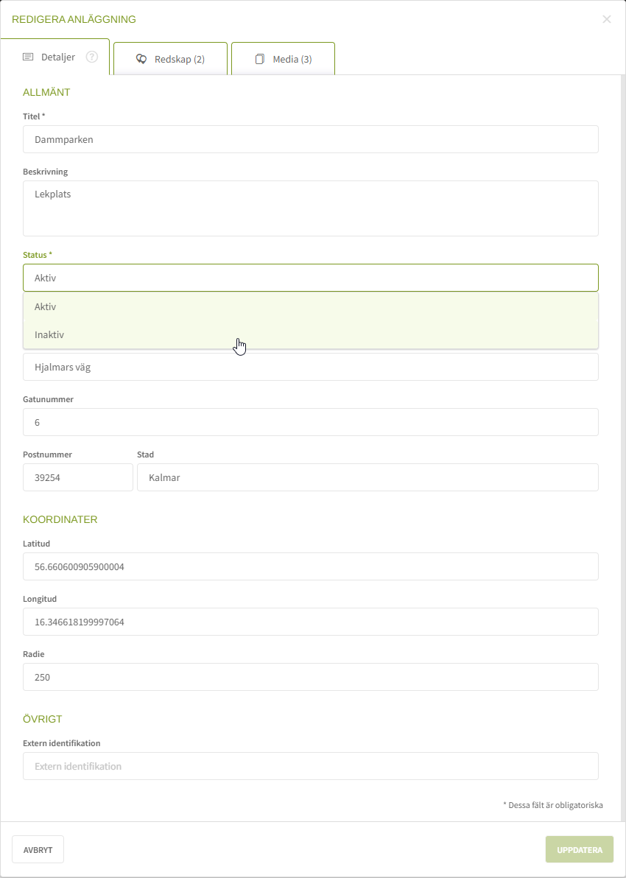Collapse the Status dropdown field
626x878 pixels.
(x=310, y=278)
